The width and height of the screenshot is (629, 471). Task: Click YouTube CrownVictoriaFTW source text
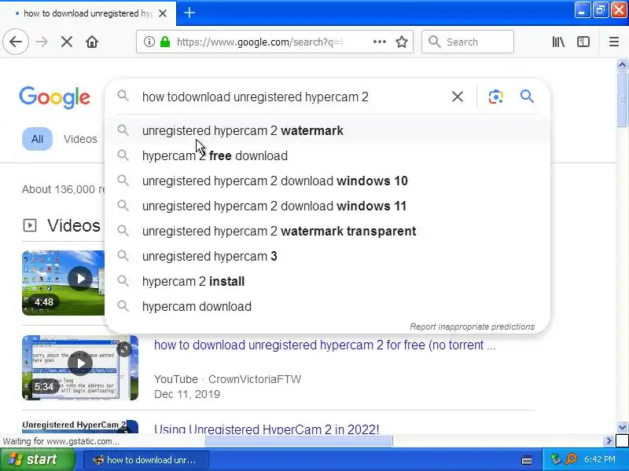click(x=227, y=379)
